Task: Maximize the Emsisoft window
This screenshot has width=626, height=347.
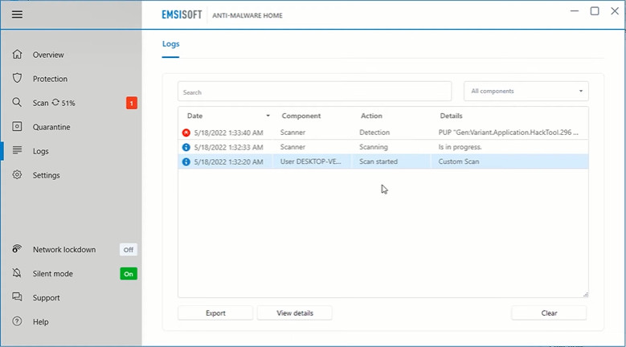Action: [x=595, y=11]
